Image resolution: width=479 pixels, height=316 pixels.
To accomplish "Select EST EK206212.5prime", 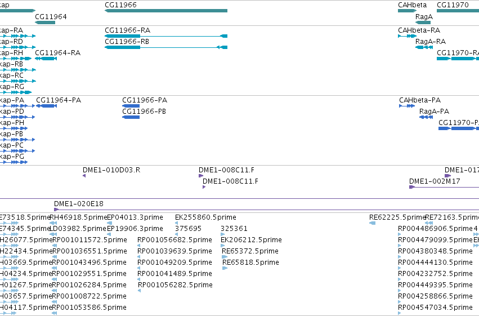I will pos(222,246).
